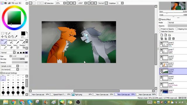
Task: Open the layer Mode Normal dropdown
Action: (x=177, y=22)
